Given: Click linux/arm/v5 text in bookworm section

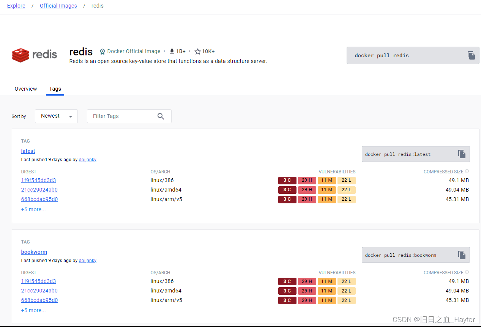Looking at the screenshot, I should click(x=166, y=300).
